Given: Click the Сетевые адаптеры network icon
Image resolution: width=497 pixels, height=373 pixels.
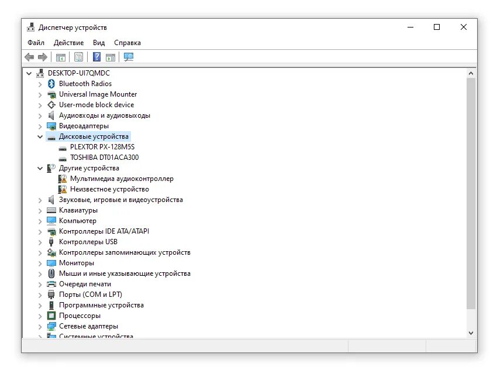Looking at the screenshot, I should pos(51,326).
